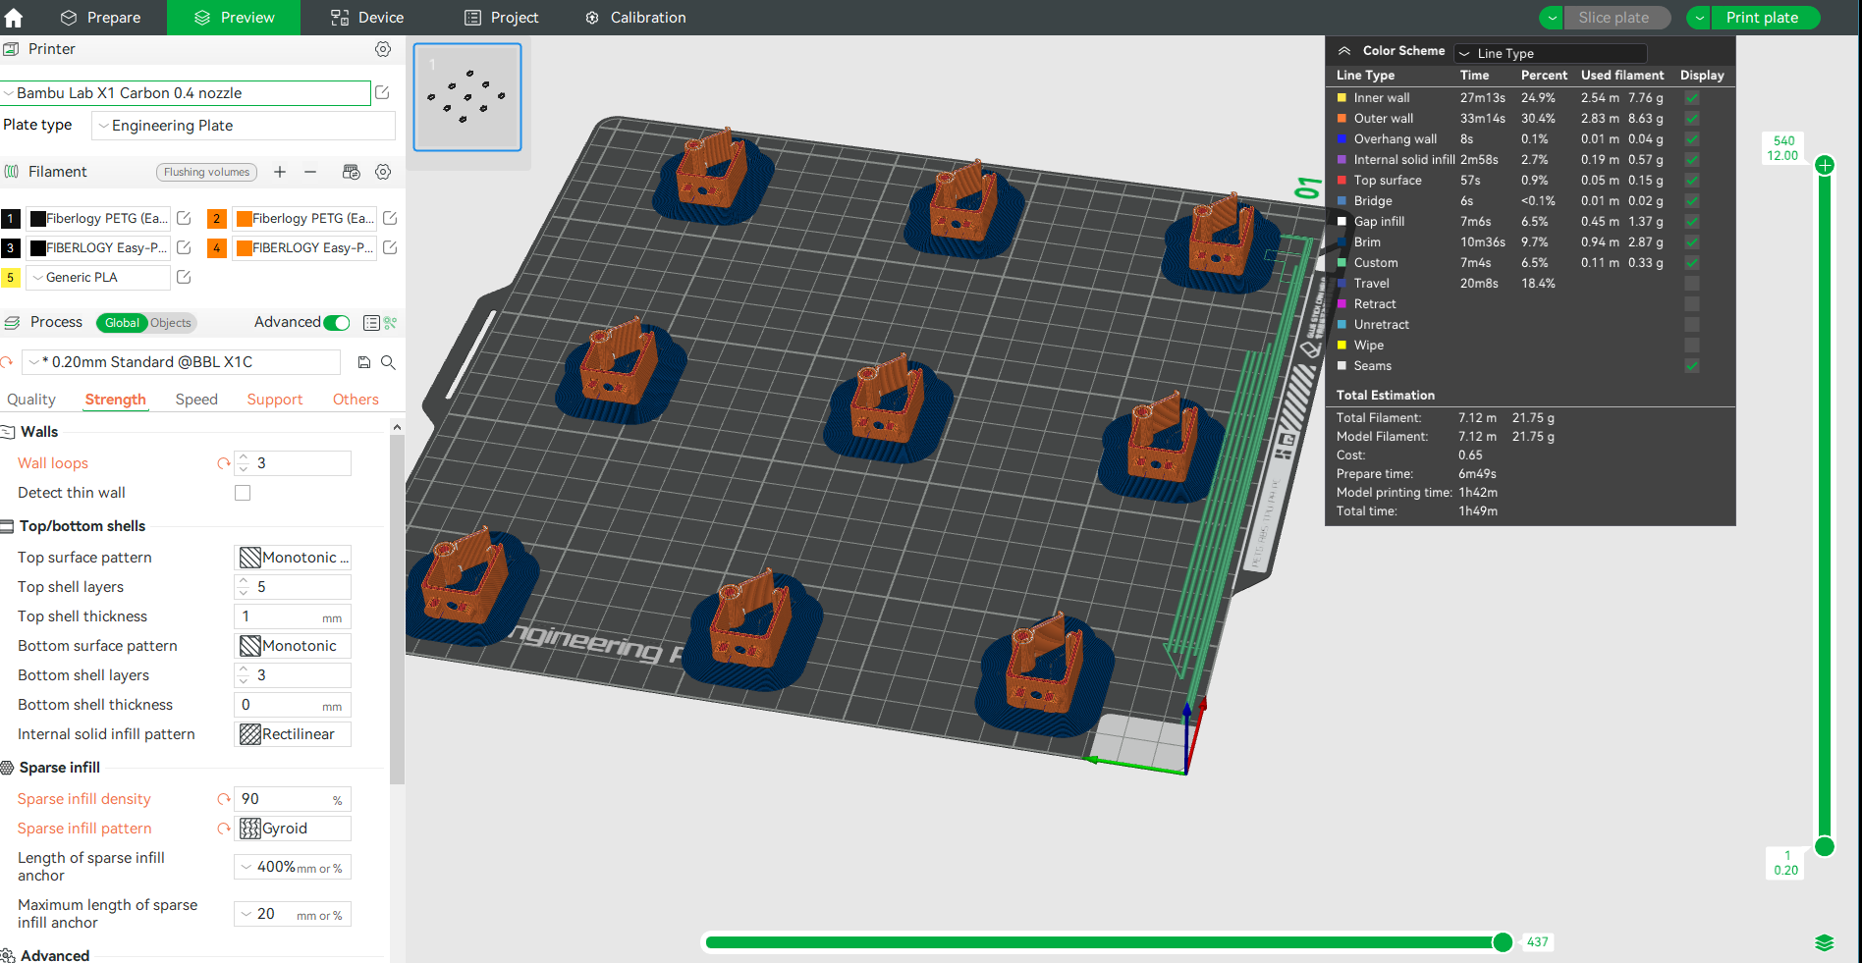Click filament 5 yellow color badge

tap(11, 278)
